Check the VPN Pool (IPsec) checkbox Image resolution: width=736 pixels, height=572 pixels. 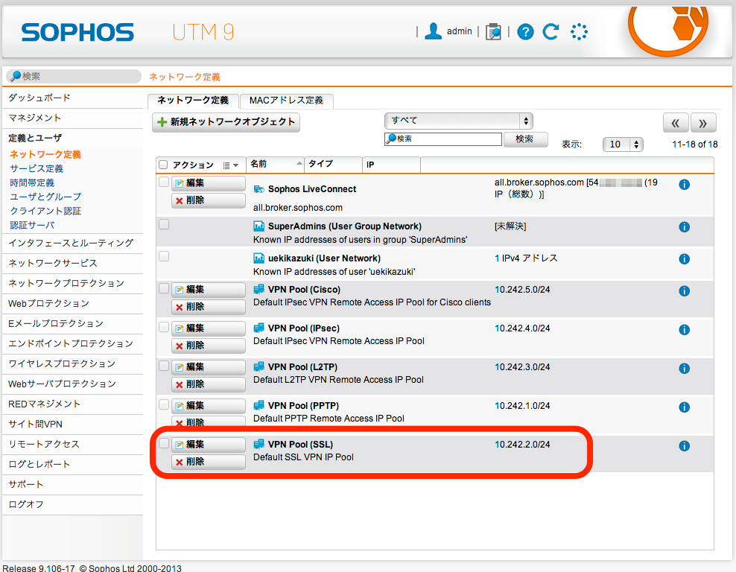(x=164, y=327)
